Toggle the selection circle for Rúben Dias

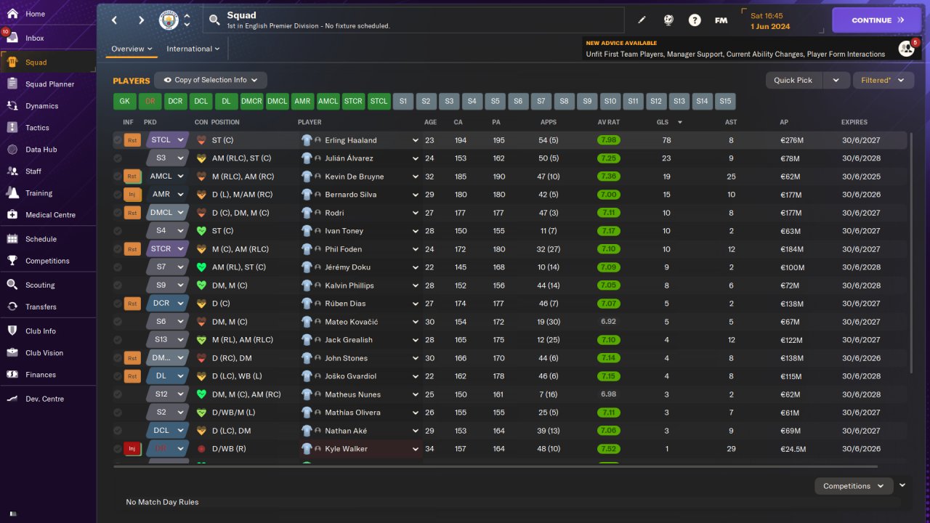[x=118, y=304]
